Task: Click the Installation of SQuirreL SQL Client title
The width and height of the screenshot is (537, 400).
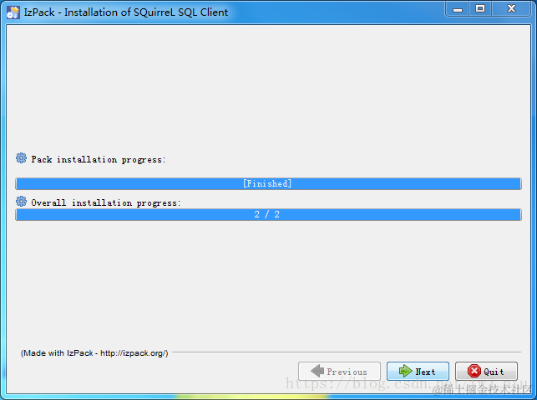Action: coord(146,12)
